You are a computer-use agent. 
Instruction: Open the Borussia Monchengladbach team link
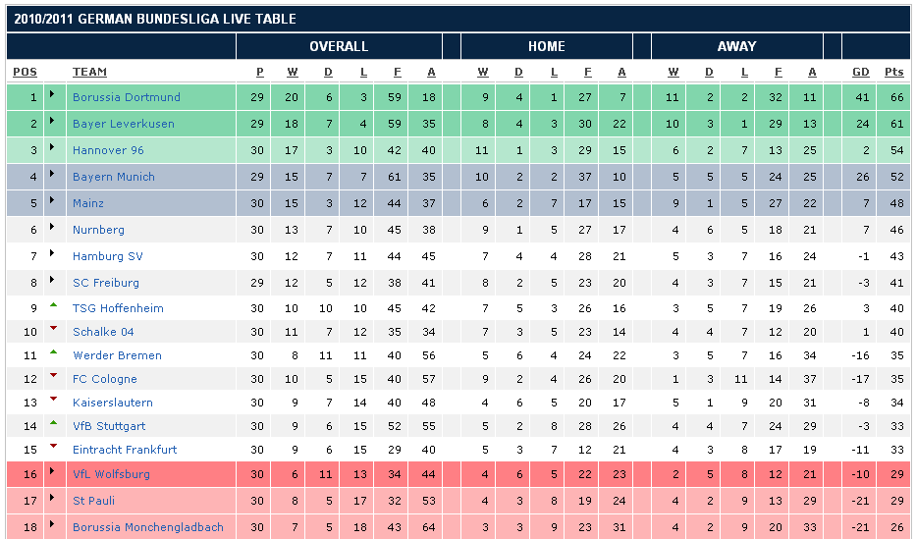pyautogui.click(x=147, y=527)
